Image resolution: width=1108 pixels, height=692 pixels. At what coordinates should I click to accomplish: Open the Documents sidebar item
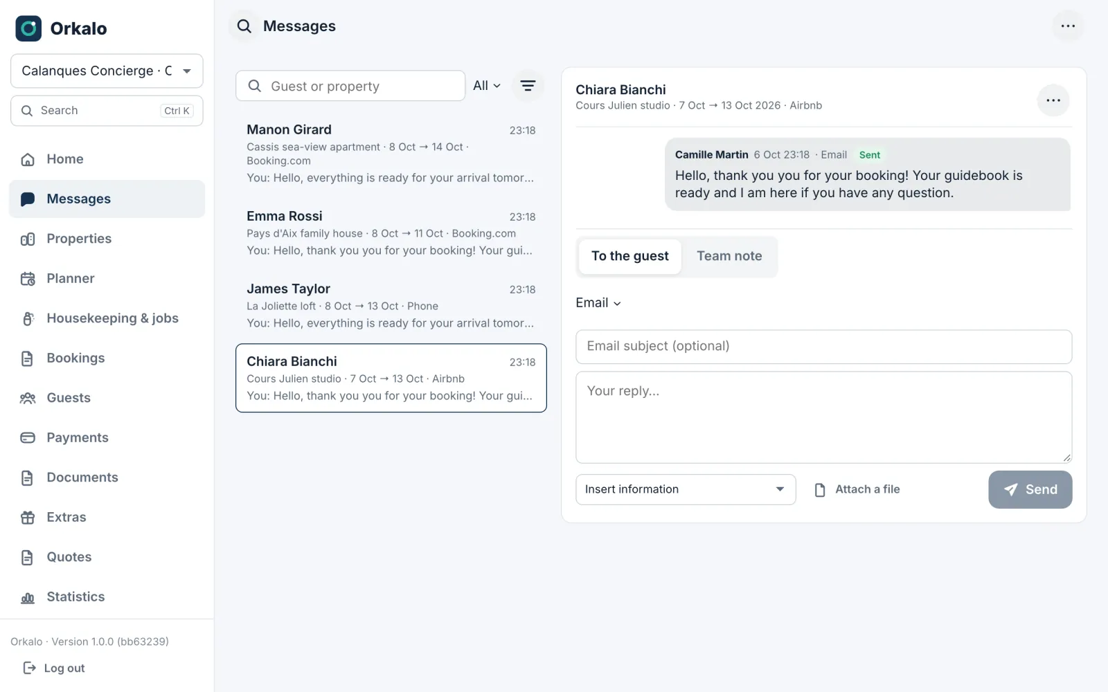107,477
